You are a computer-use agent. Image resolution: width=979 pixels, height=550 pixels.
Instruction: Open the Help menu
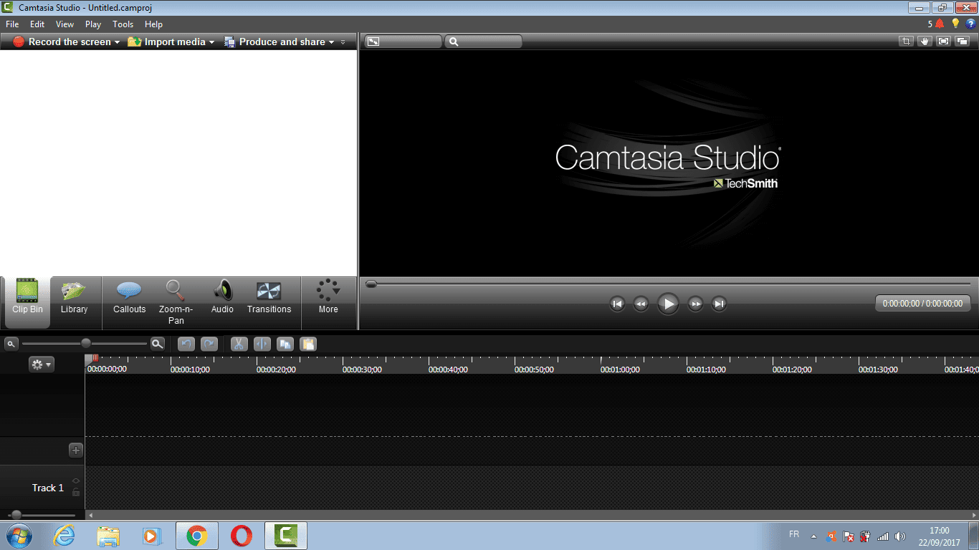click(153, 24)
